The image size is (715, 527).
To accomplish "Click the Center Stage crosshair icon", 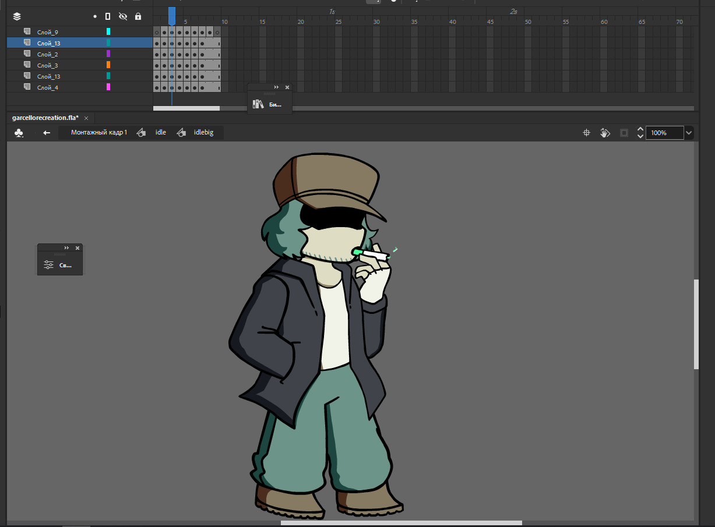I will [x=586, y=132].
